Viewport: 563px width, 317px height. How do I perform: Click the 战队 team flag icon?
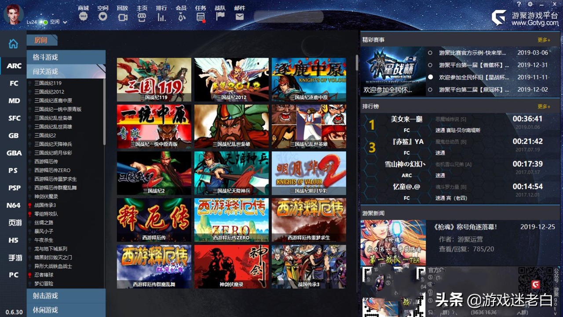click(x=220, y=17)
